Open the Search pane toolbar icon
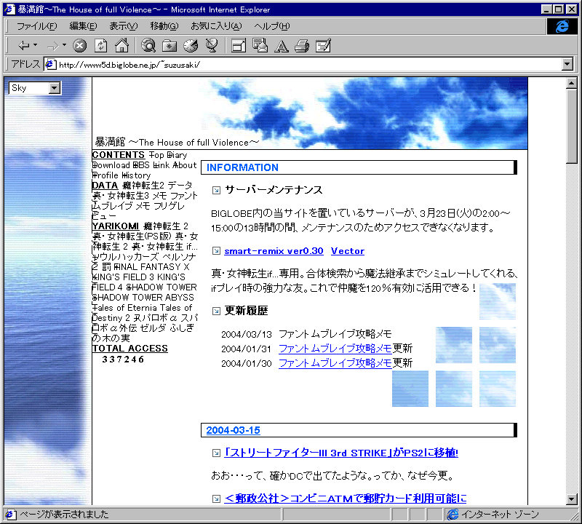The image size is (582, 524). click(148, 46)
